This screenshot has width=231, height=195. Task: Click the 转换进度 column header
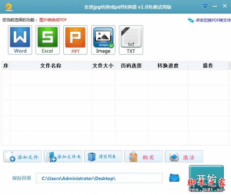(x=168, y=66)
